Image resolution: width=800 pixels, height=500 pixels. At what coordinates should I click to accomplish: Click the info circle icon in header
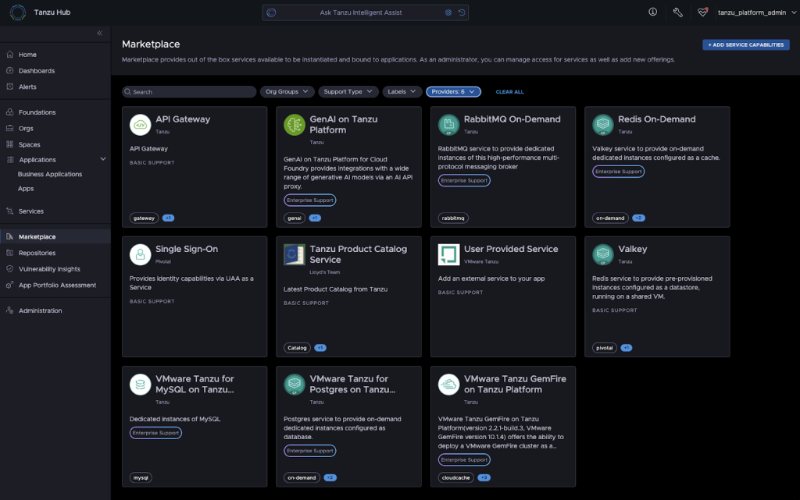point(653,12)
